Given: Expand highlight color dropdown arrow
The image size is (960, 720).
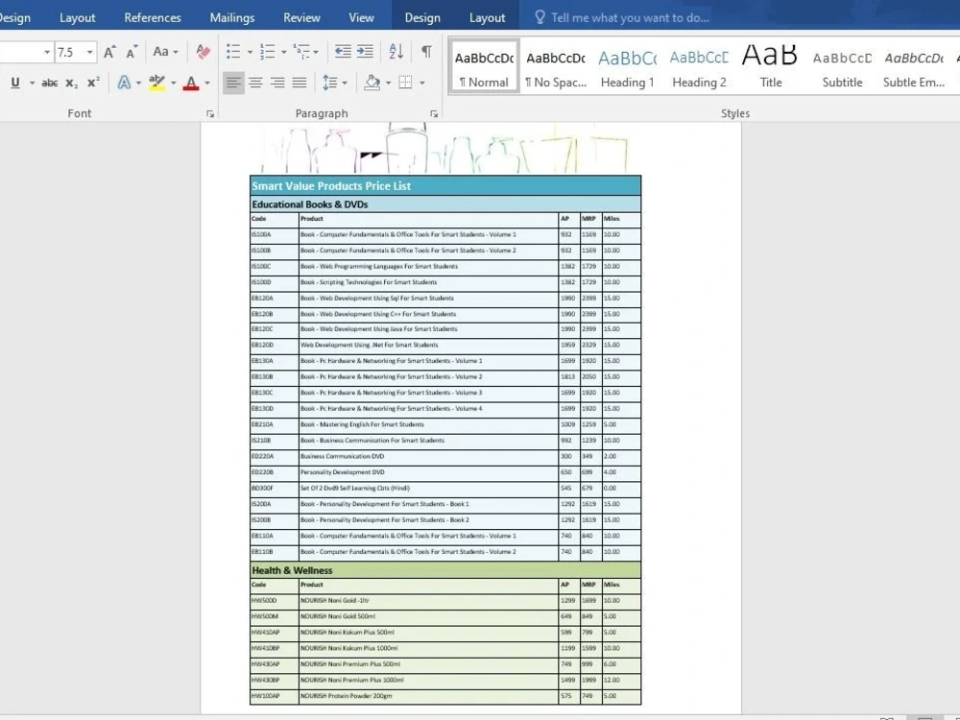Looking at the screenshot, I should pos(173,83).
